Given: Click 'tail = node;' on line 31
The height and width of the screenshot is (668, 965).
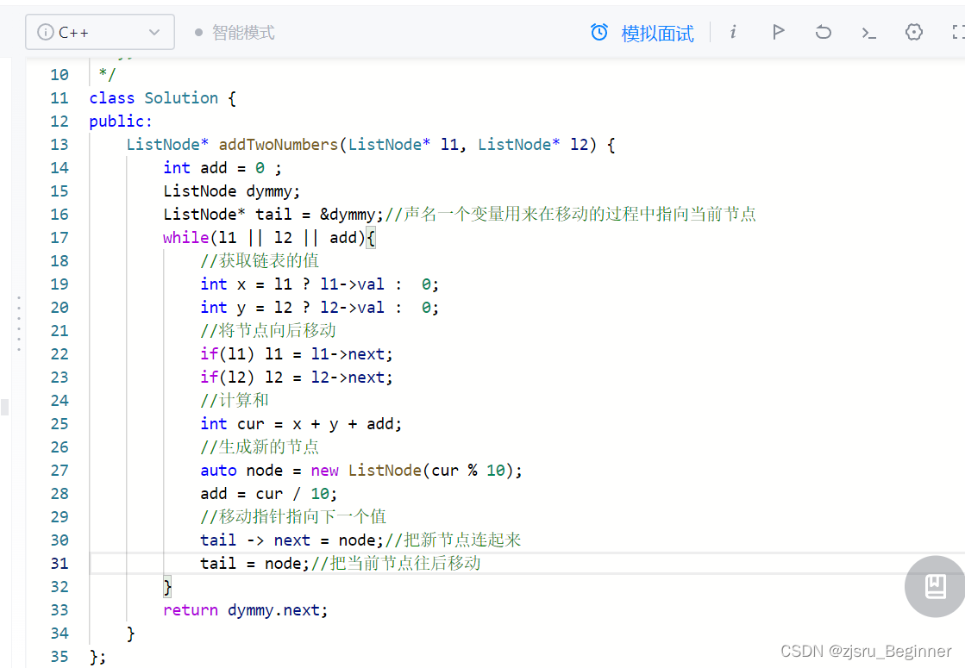Looking at the screenshot, I should tap(254, 564).
